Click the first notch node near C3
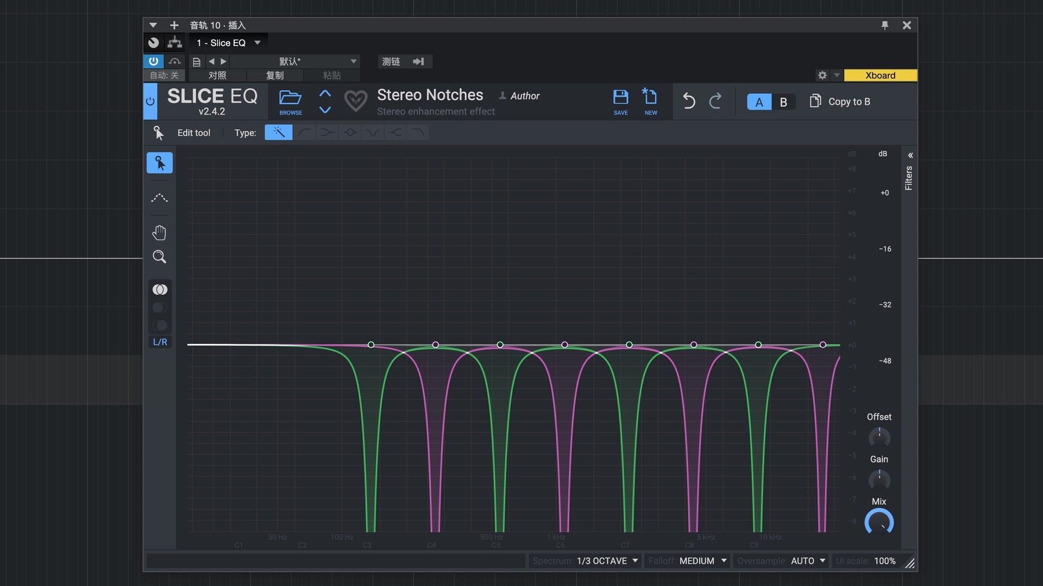Image resolution: width=1043 pixels, height=586 pixels. 371,345
